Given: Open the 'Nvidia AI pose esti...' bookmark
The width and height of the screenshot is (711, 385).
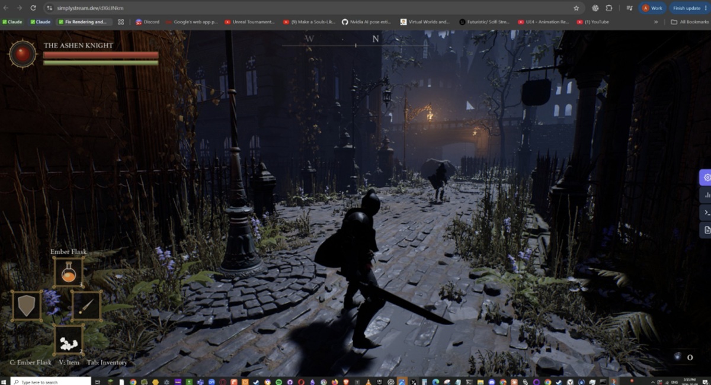Looking at the screenshot, I should (x=367, y=22).
